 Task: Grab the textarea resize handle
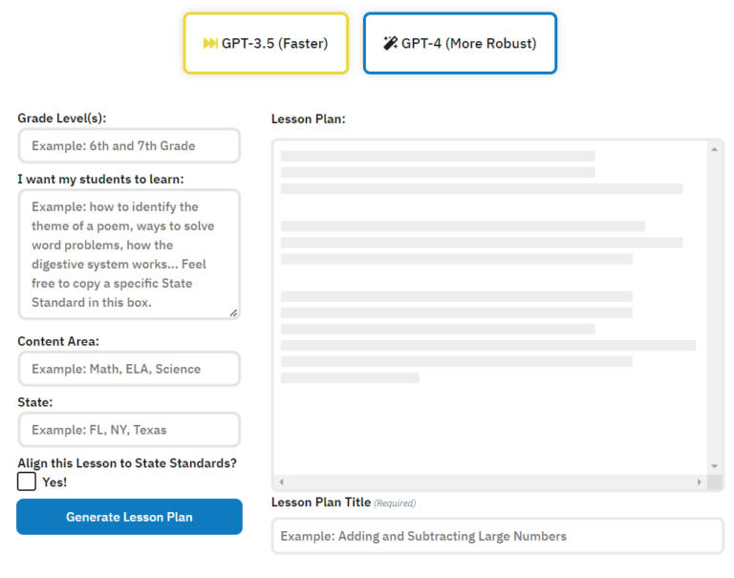[233, 313]
